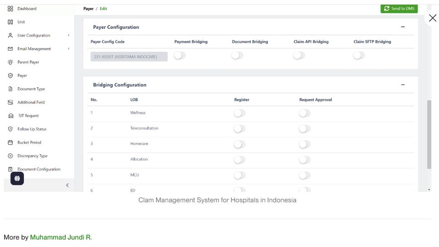Click the Discrepancy Type icon
This screenshot has height=247, width=439.
pos(11,156)
